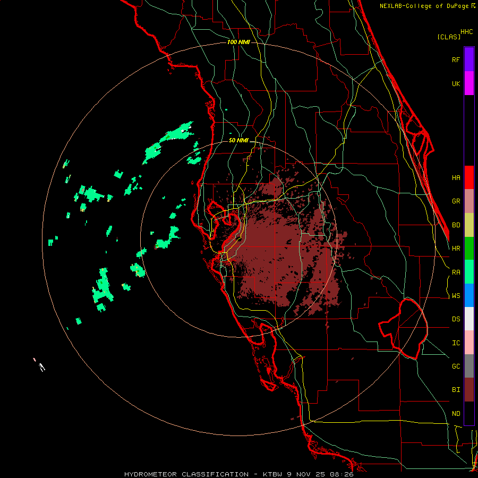Click the 'ND' legend label
The height and width of the screenshot is (478, 478).
[x=456, y=414]
